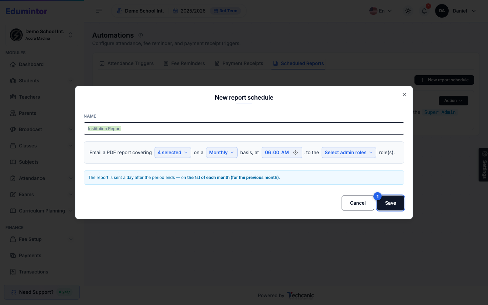This screenshot has width=488, height=305.
Task: Select the 3rd Term badge
Action: point(225,11)
